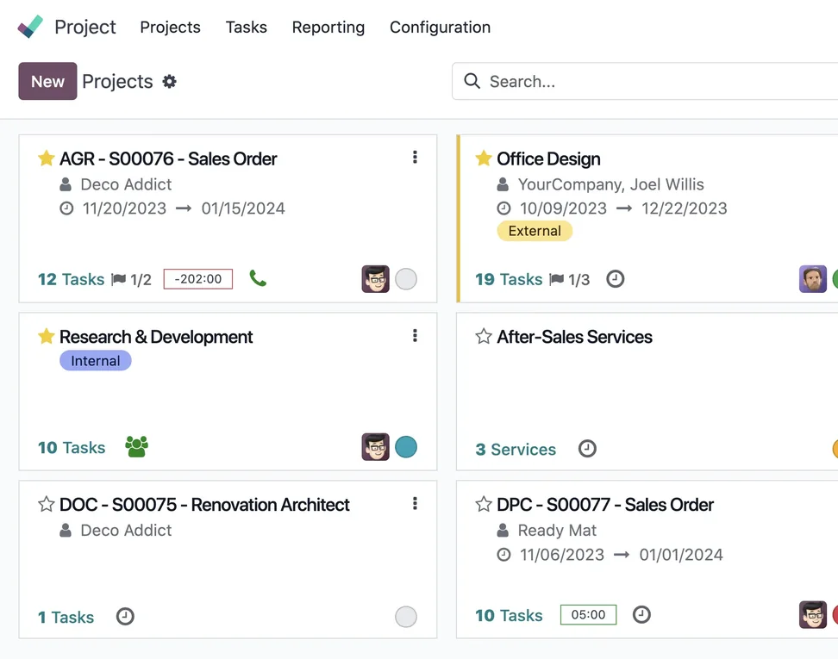Open 12 Tasks link on AGR project
The height and width of the screenshot is (659, 838).
(71, 279)
